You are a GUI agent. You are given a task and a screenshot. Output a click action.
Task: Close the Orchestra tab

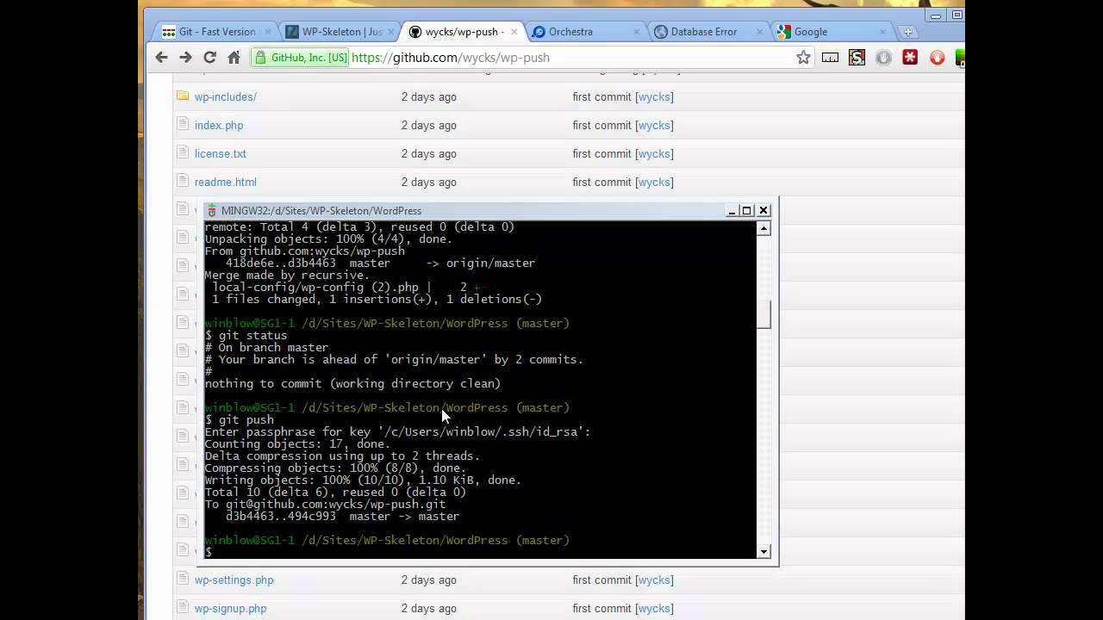pyautogui.click(x=637, y=32)
